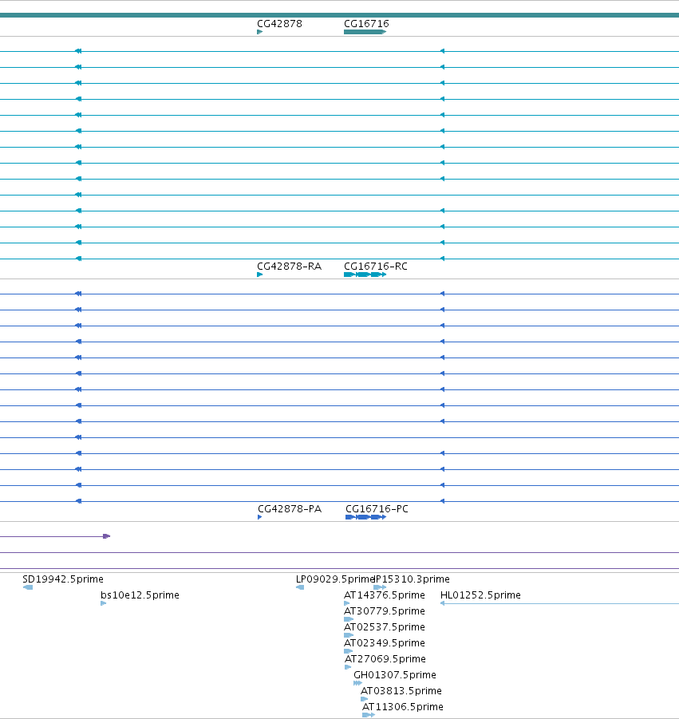Open the CG42878-RA transcript label
Image resolution: width=679 pixels, height=719 pixels.
coord(290,267)
